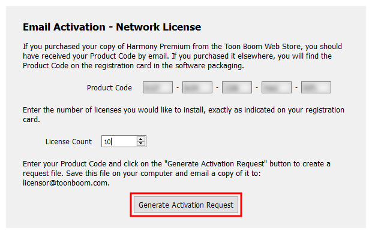
Task: Select the third Product Code field
Action: click(237, 87)
